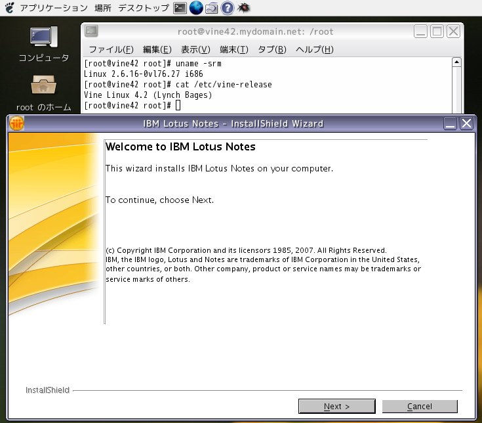Viewport: 482px width, 423px height.
Task: Open terminal ファイル(F) menu
Action: [111, 49]
